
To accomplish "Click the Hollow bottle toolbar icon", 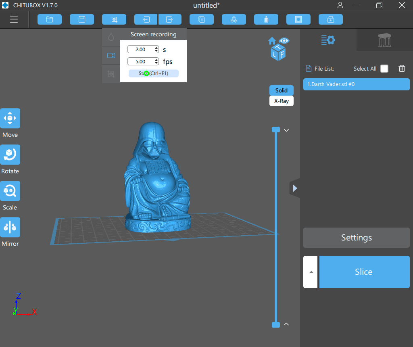I will click(266, 19).
